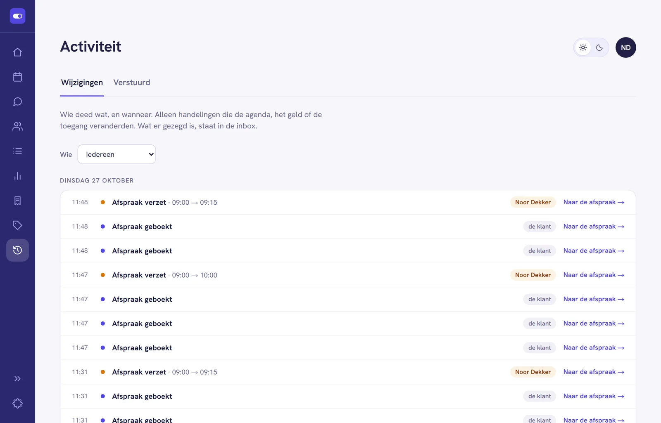The image size is (661, 423).
Task: Switch to light theme sun icon
Action: tap(583, 47)
